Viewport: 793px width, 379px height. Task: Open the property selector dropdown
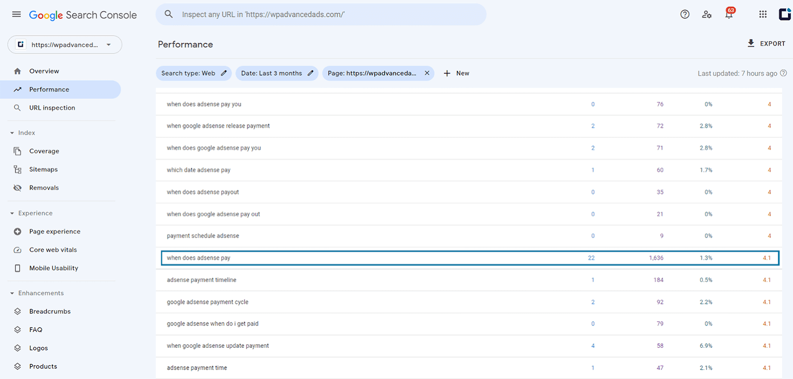(x=65, y=45)
